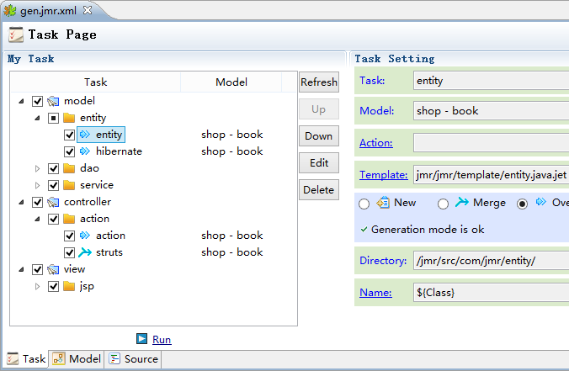The height and width of the screenshot is (371, 569).
Task: Click the entity folder icon
Action: [x=69, y=118]
